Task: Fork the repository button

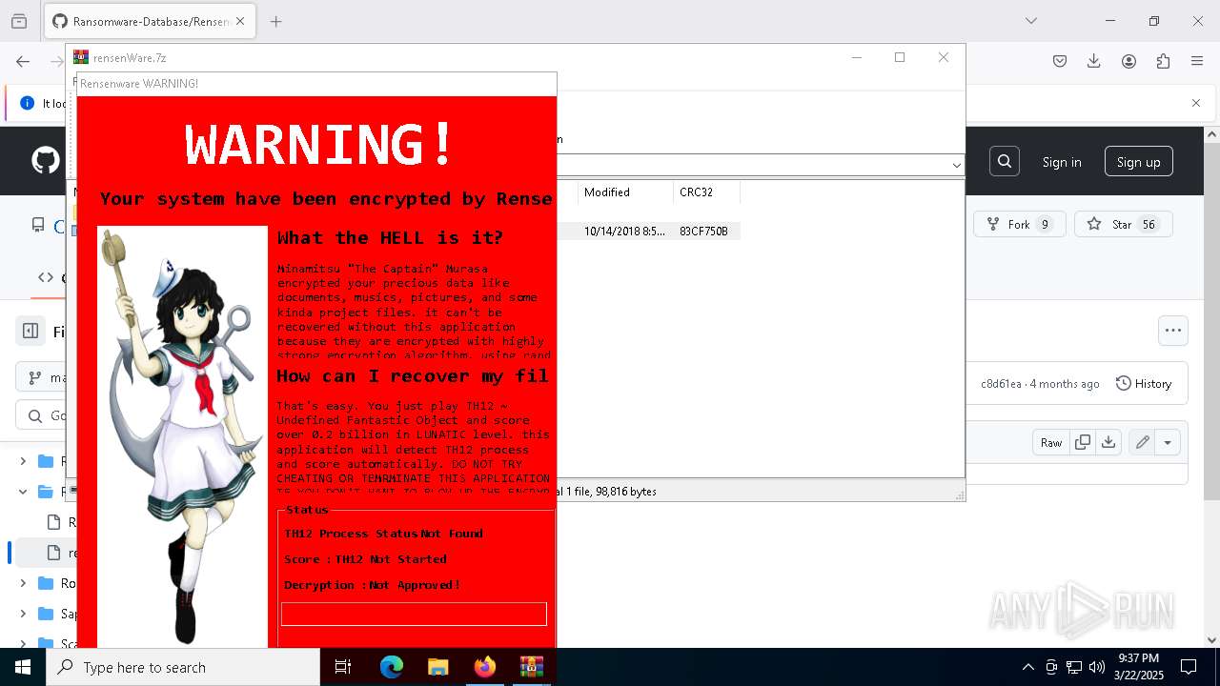Action: tap(1019, 224)
